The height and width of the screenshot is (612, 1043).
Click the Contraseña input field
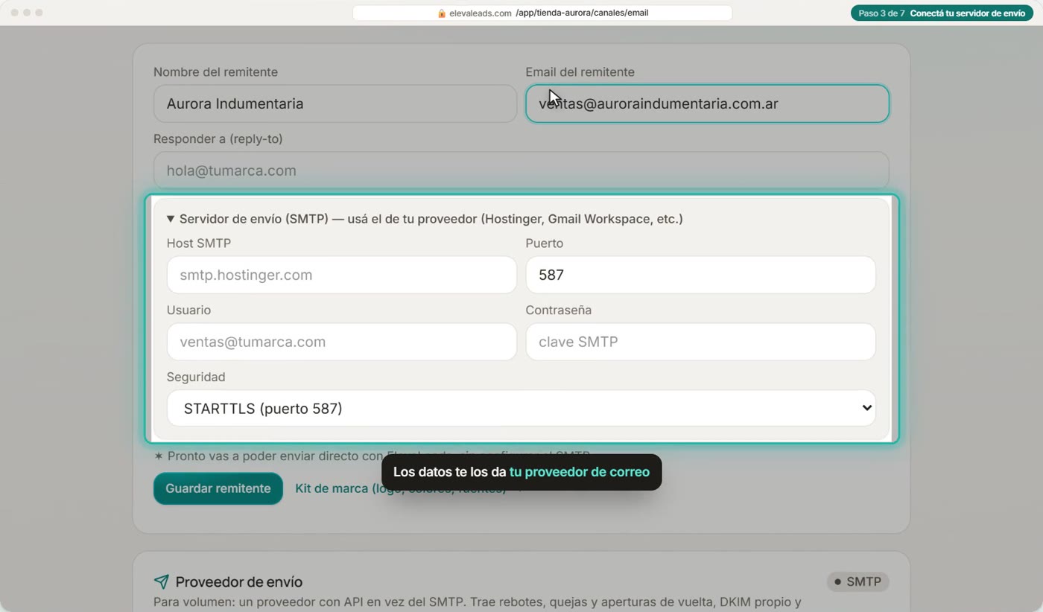pos(700,342)
